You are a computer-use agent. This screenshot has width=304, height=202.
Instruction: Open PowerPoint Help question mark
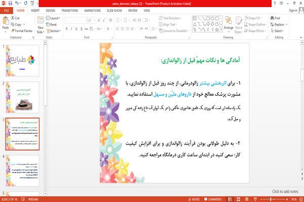click(275, 4)
